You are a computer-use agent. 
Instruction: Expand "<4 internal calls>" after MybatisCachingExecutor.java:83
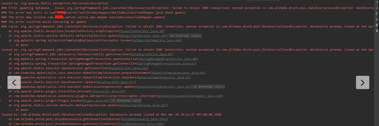(x=208, y=87)
